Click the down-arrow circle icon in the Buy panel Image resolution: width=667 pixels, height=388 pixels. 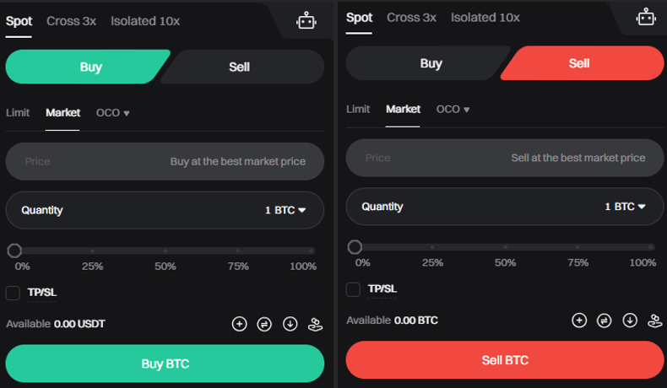pyautogui.click(x=290, y=324)
